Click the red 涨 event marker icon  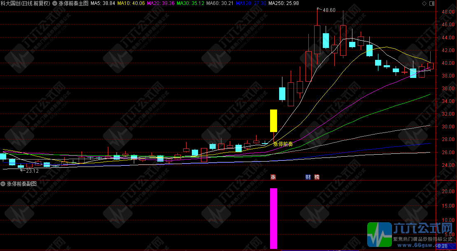click(273, 177)
